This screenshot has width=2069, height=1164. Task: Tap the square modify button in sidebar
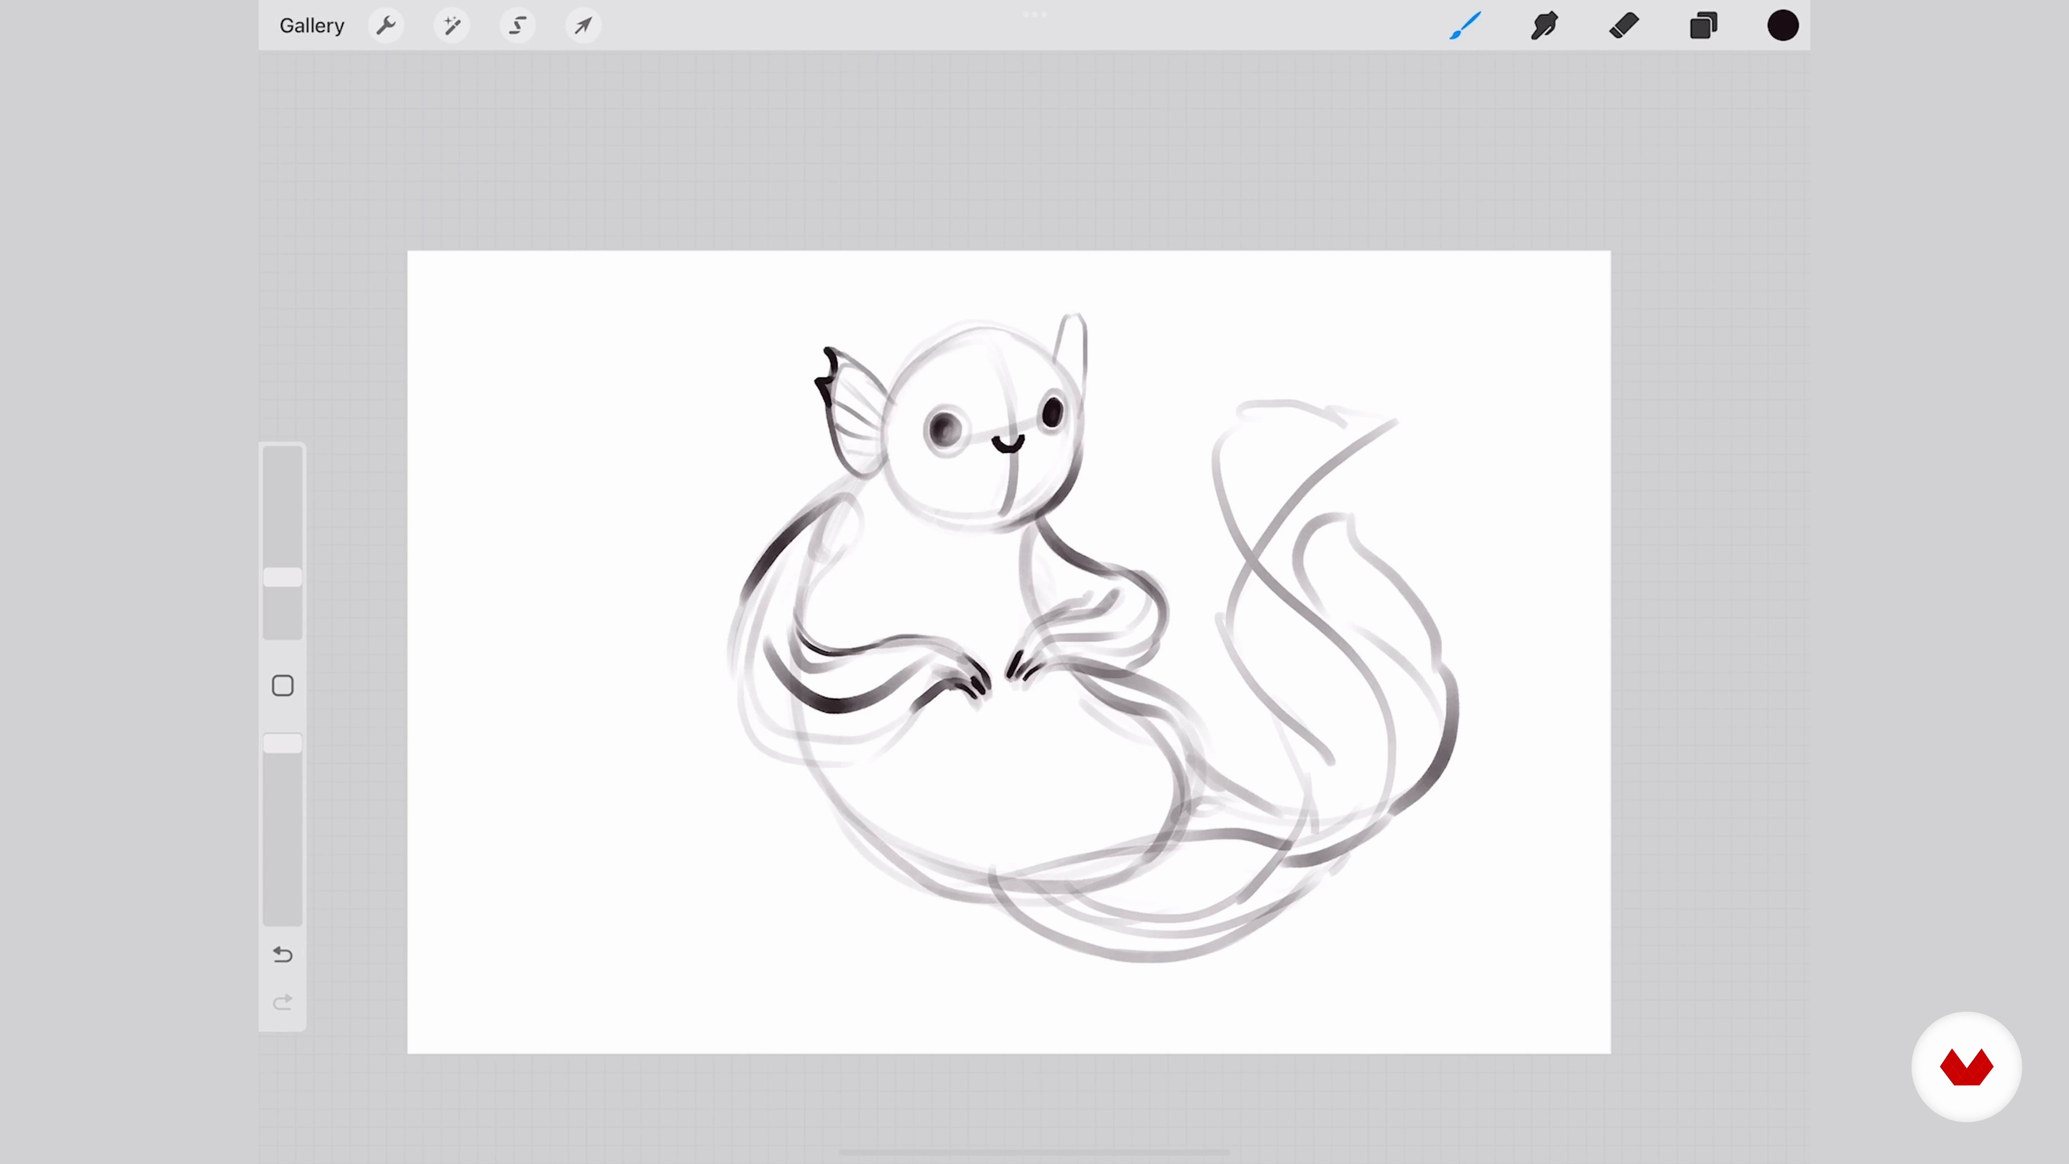click(283, 686)
